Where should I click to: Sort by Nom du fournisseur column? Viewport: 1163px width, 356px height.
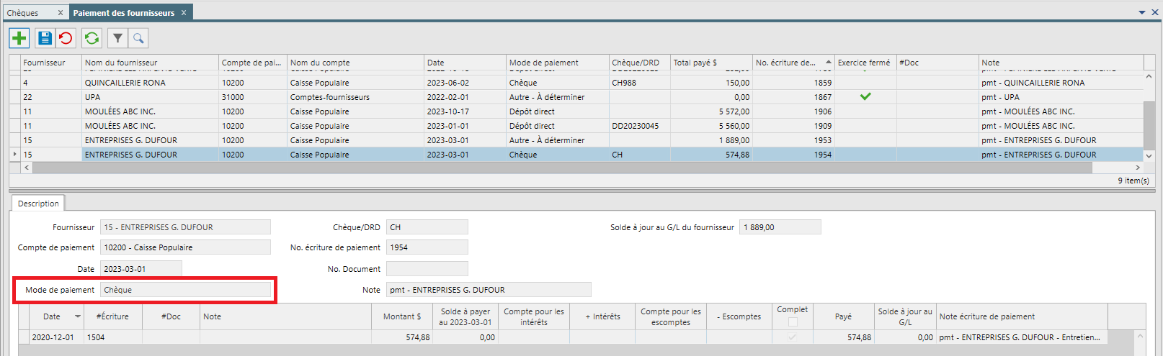(x=150, y=63)
